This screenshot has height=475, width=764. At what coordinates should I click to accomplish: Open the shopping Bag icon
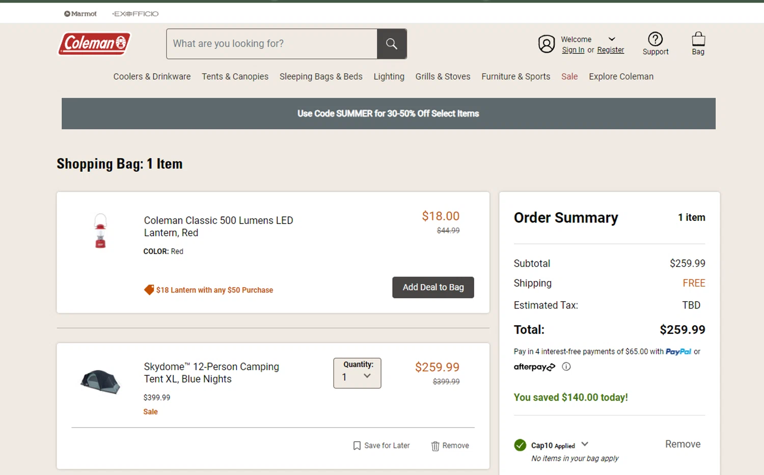tap(698, 39)
